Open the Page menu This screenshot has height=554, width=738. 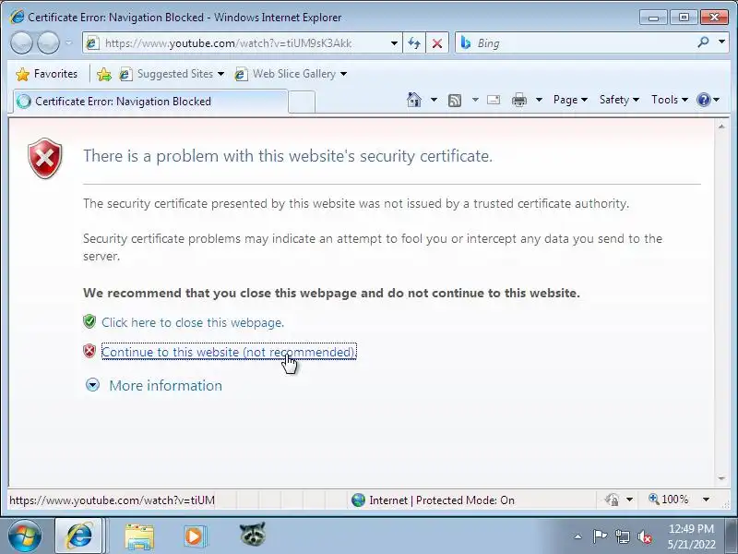click(x=570, y=100)
